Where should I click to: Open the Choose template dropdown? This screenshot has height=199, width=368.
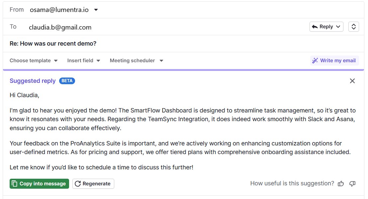click(33, 60)
